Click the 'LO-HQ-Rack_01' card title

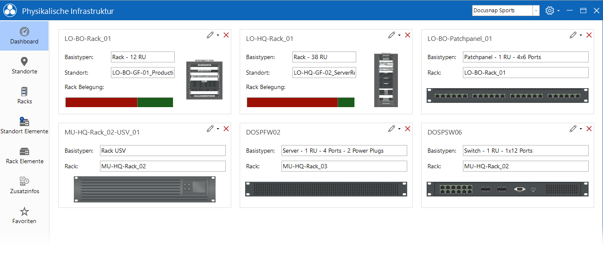(x=270, y=39)
